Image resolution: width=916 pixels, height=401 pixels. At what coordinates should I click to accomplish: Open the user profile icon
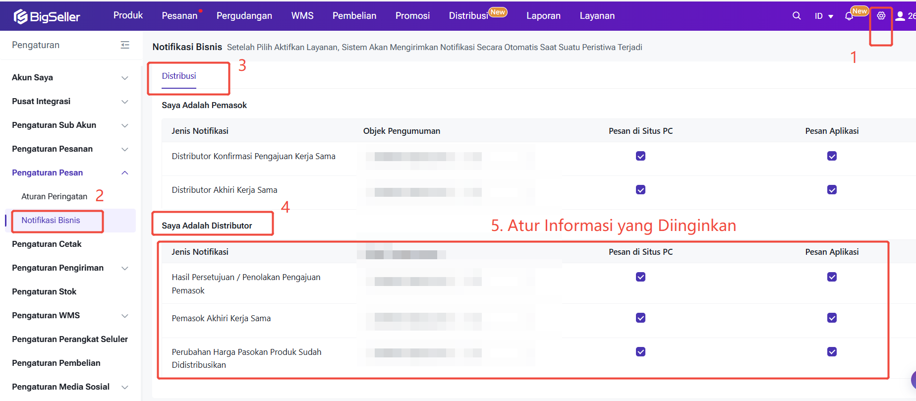point(900,16)
